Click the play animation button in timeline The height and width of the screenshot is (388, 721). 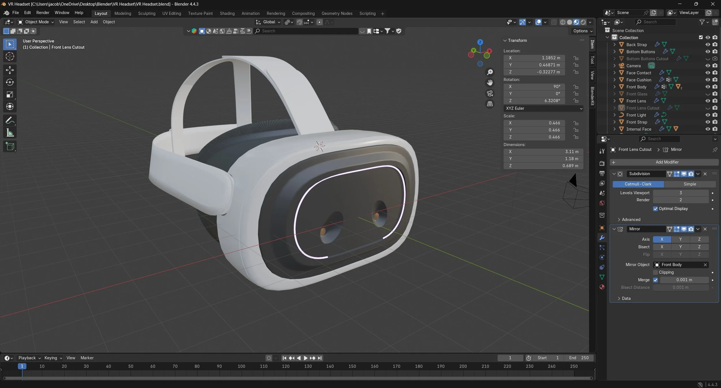pyautogui.click(x=305, y=358)
